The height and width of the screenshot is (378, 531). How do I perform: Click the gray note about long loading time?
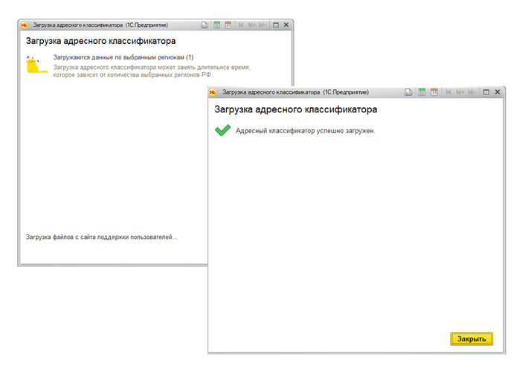(x=152, y=71)
